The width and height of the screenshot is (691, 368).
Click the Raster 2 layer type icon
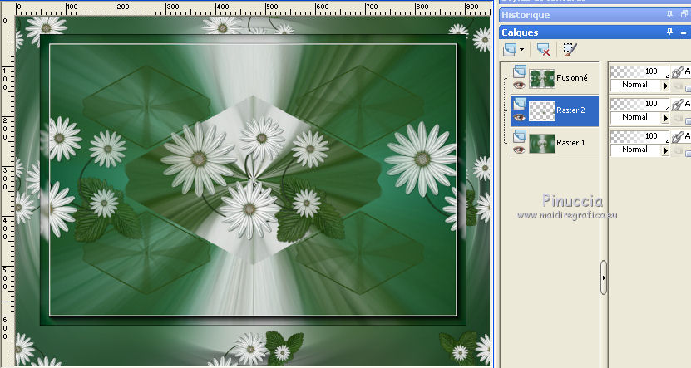point(520,105)
